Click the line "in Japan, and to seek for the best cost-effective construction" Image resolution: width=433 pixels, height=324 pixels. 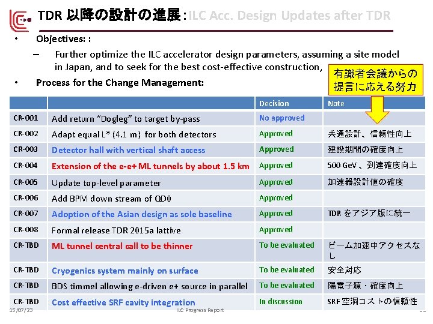coord(188,67)
